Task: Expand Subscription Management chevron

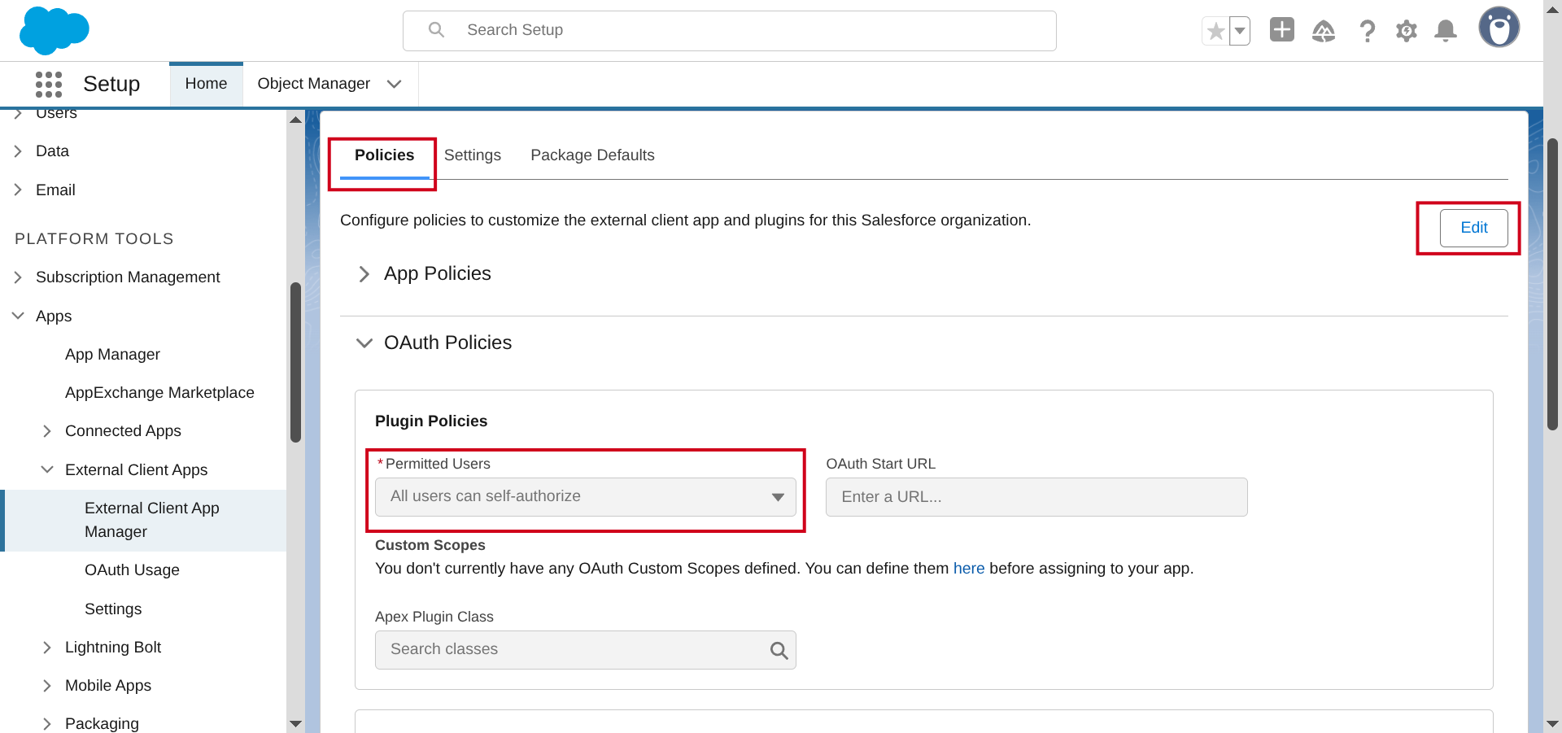Action: pos(18,277)
